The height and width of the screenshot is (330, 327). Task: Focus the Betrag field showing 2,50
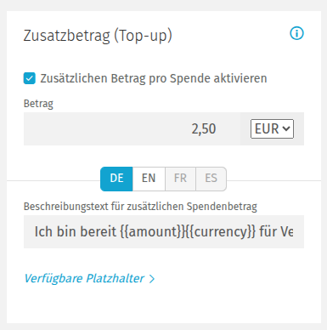[132, 128]
